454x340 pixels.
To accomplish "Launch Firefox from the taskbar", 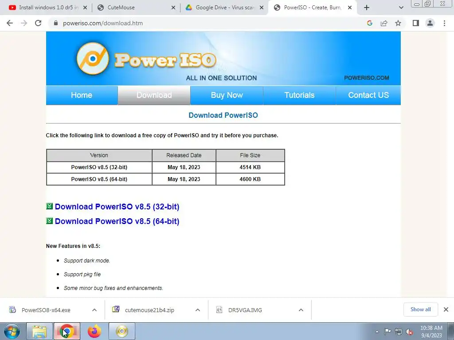I will (94, 331).
